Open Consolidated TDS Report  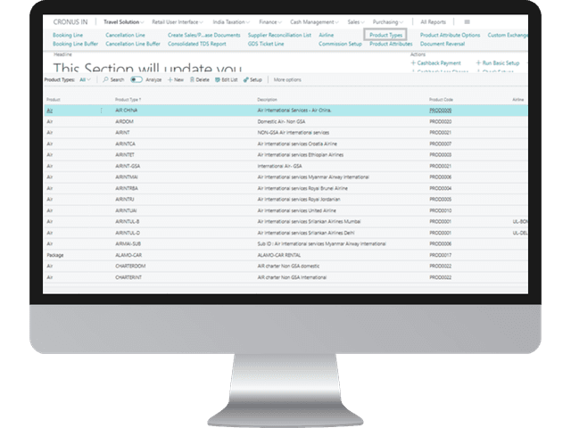pyautogui.click(x=197, y=44)
